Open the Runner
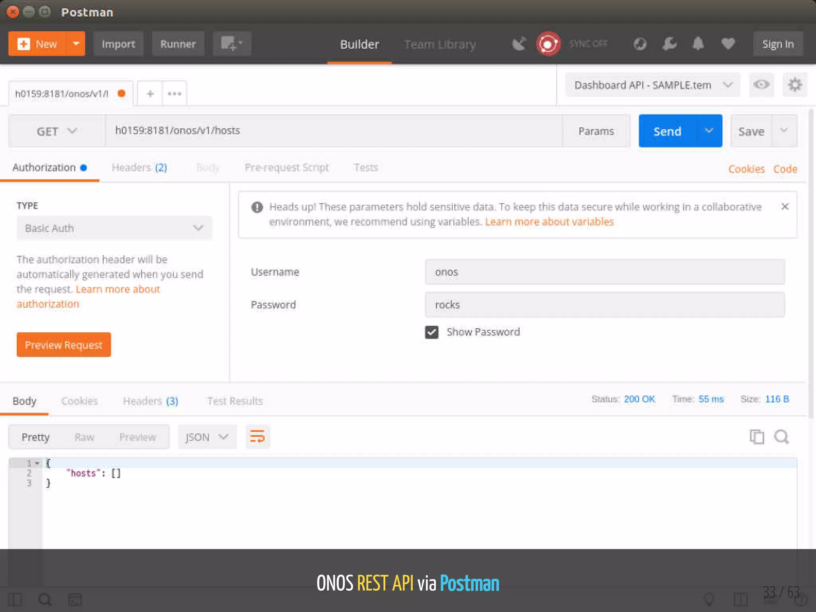This screenshot has height=612, width=816. click(x=178, y=44)
